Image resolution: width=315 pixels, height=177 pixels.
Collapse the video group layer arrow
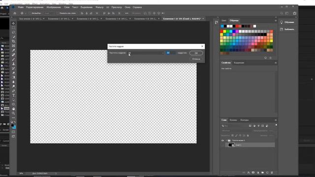(226, 141)
